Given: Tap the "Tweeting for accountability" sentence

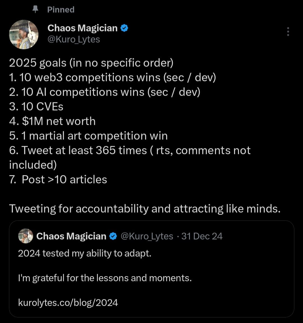Looking at the screenshot, I should 144,209.
